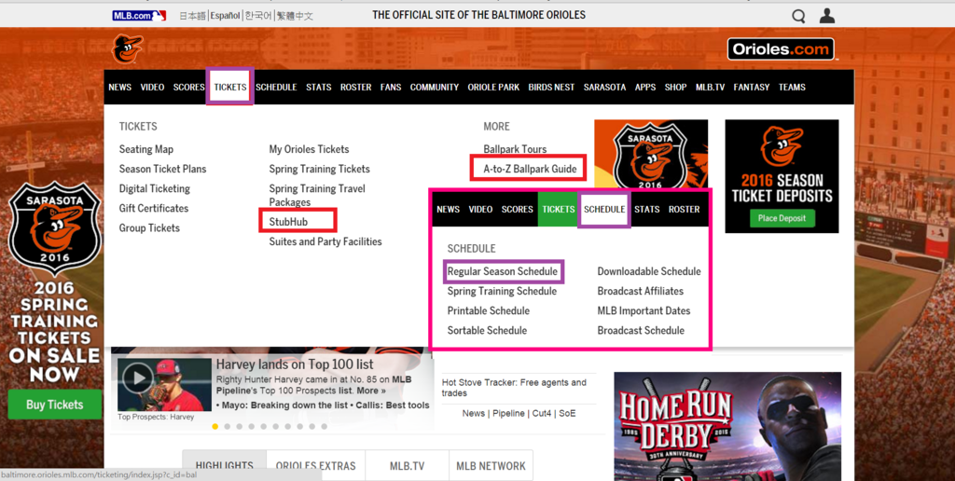Click the Pipeline link under Hot Stove
Screen dimensions: 955x481
point(508,413)
